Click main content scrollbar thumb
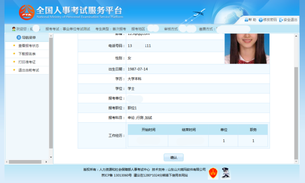This screenshot has height=183, width=305. pos(296,113)
